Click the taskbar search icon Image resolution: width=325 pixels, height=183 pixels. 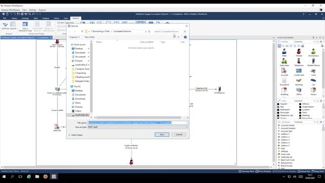(12, 176)
